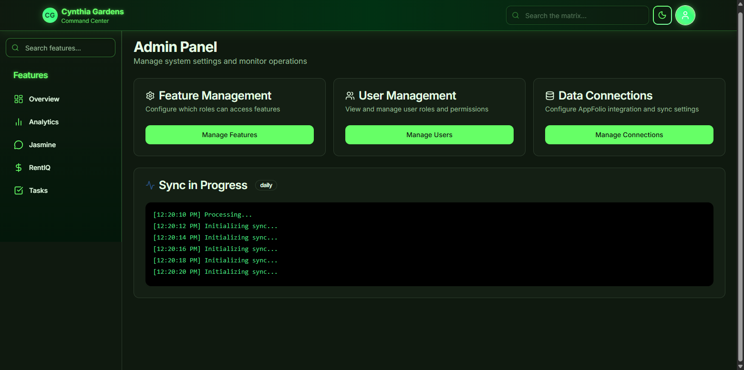This screenshot has height=370, width=744.
Task: Click the Sync in Progress pulse icon
Action: point(150,185)
